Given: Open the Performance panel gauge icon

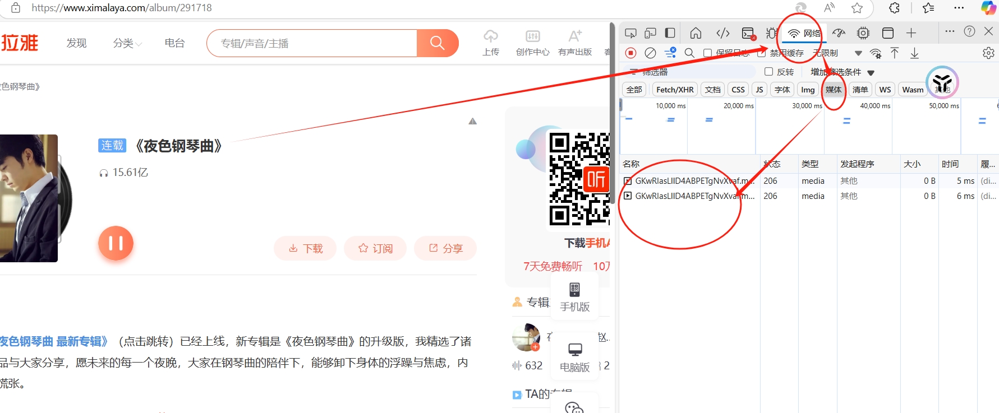Looking at the screenshot, I should pos(839,33).
